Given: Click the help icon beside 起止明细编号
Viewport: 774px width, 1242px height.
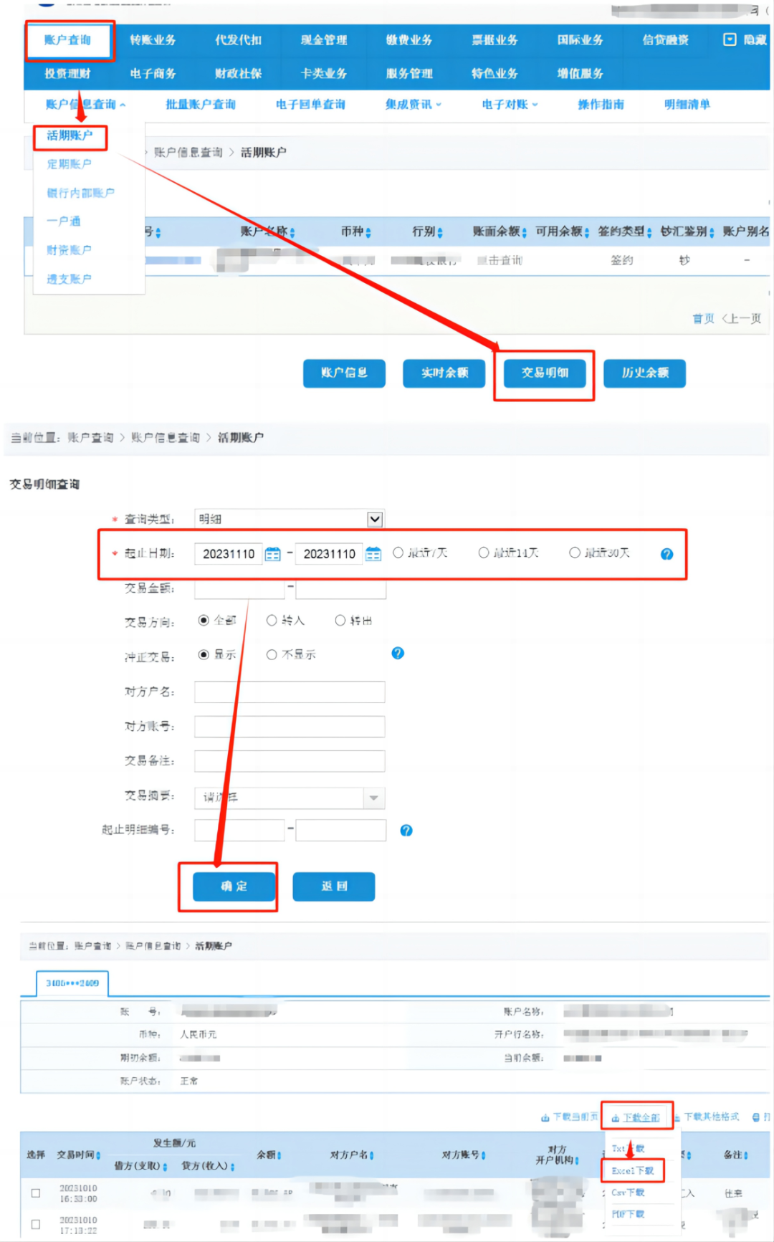Looking at the screenshot, I should point(406,831).
